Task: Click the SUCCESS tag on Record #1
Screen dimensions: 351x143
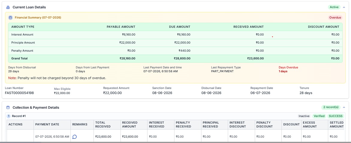Action: 335,116
